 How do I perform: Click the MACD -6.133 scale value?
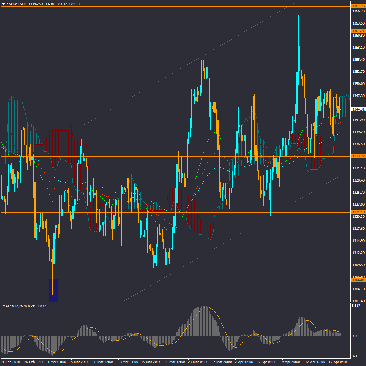(x=357, y=356)
